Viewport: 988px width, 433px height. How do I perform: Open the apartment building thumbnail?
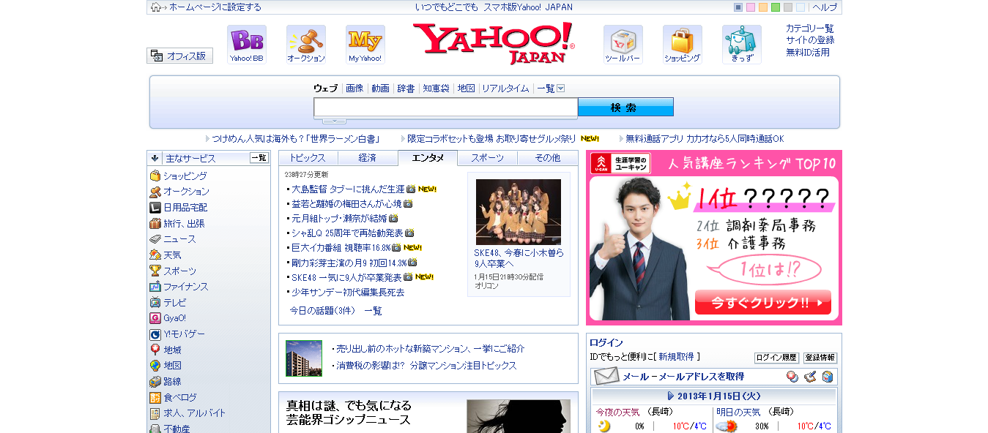click(x=304, y=358)
